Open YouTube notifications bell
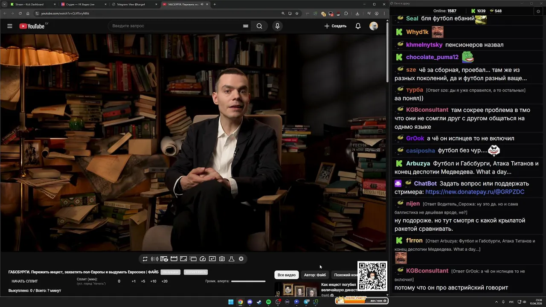Image resolution: width=546 pixels, height=307 pixels. (358, 26)
